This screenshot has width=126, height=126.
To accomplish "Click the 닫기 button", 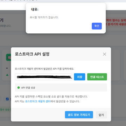I will tap(101, 115).
